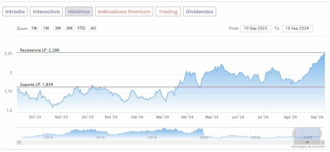Open Estrategias de Inversión credit link
The image size is (330, 152).
point(308,147)
